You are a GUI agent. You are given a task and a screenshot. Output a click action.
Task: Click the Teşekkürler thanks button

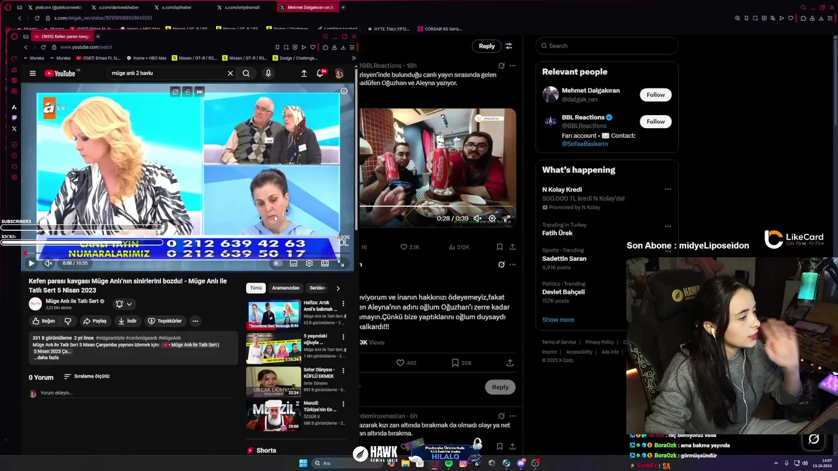click(x=165, y=321)
